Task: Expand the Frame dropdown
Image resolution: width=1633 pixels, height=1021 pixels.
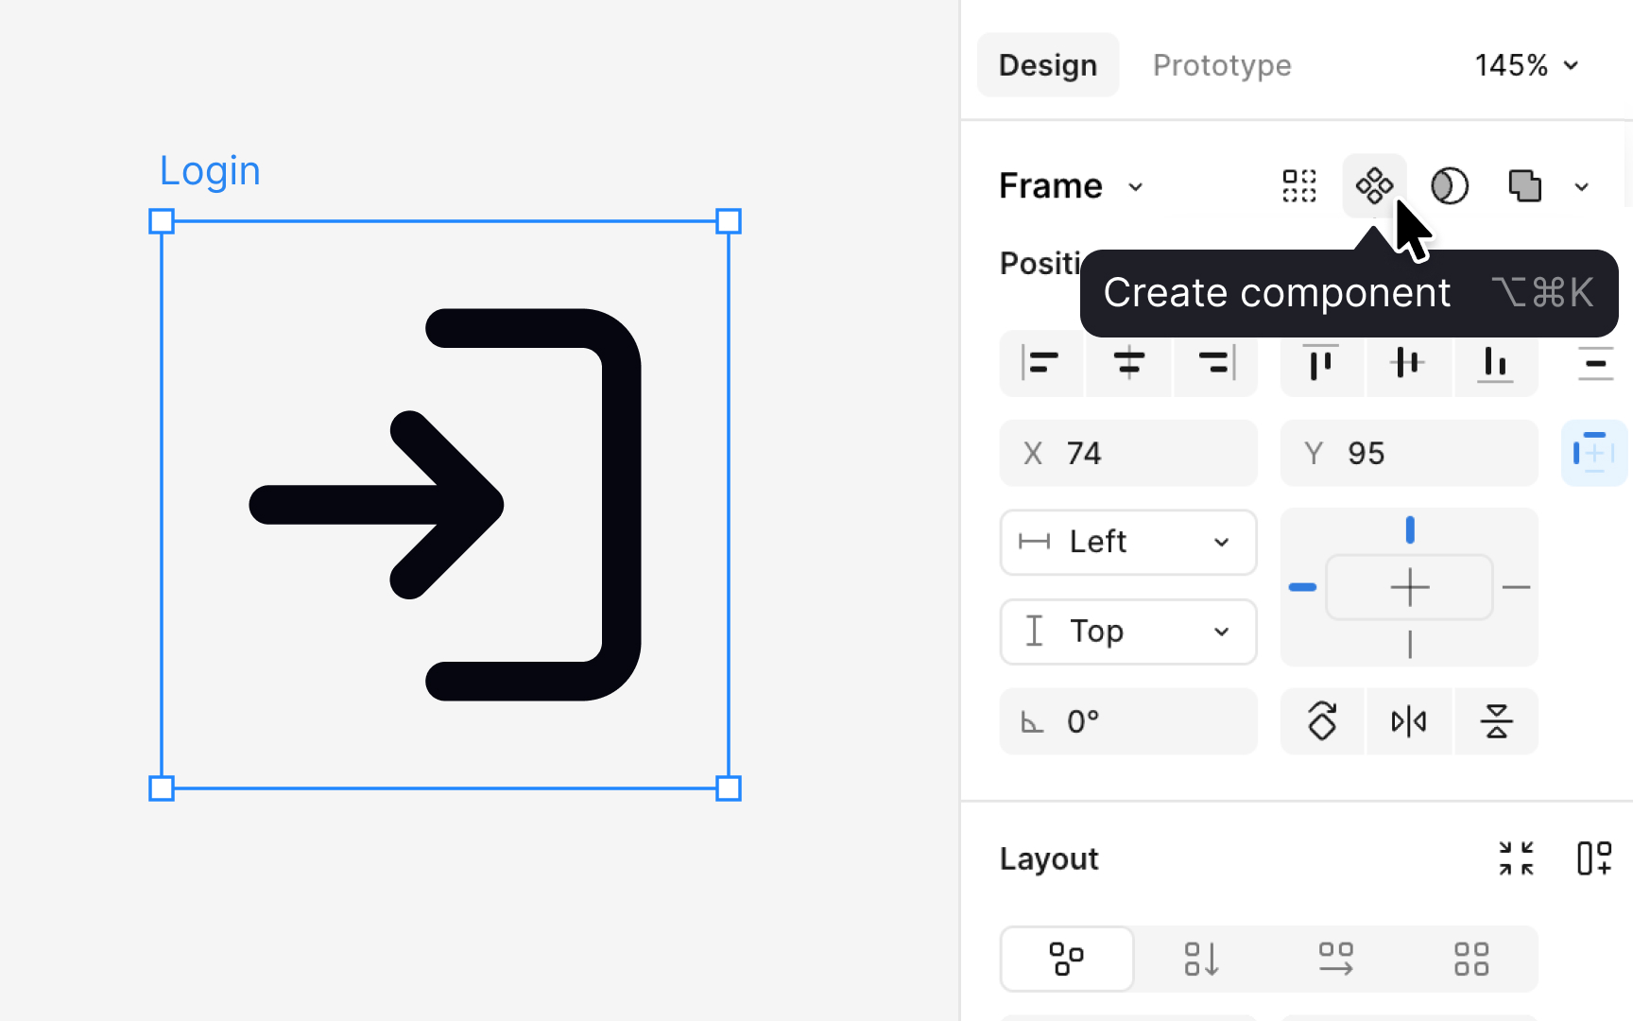Action: (1072, 185)
